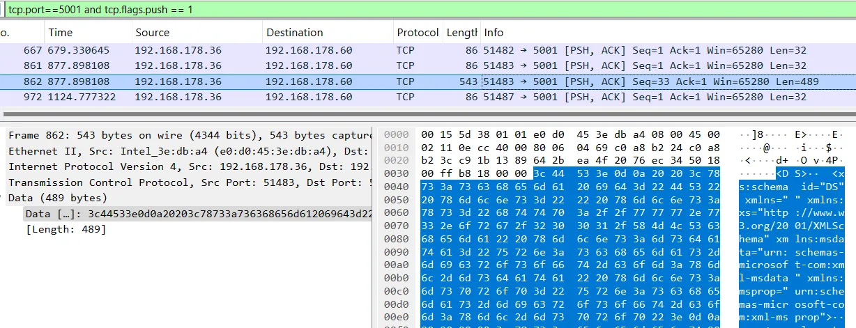856x328 pixels.
Task: Sort by the Protocol column header
Action: (x=417, y=33)
